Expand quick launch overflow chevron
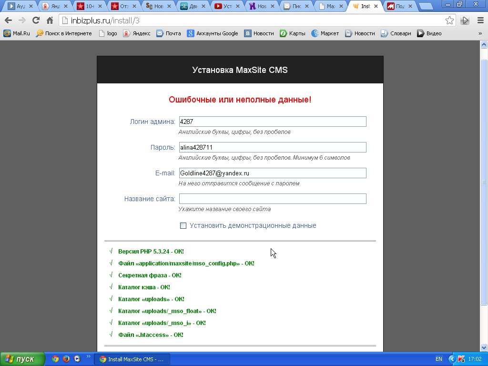The image size is (488, 366). [88, 356]
